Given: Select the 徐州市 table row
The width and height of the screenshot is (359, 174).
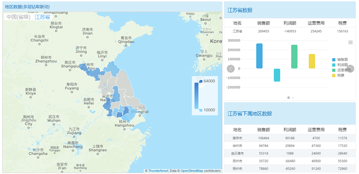Looking at the screenshot, I should point(290,146).
